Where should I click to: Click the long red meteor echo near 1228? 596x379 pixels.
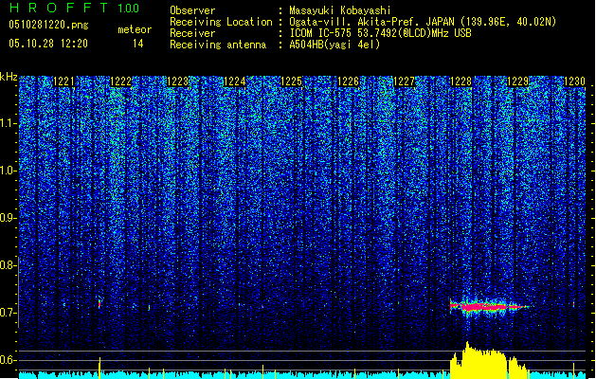pos(488,306)
